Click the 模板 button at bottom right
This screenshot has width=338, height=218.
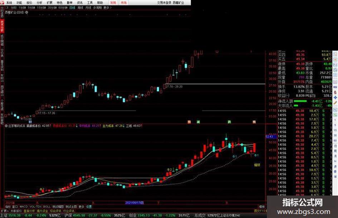(x=262, y=207)
